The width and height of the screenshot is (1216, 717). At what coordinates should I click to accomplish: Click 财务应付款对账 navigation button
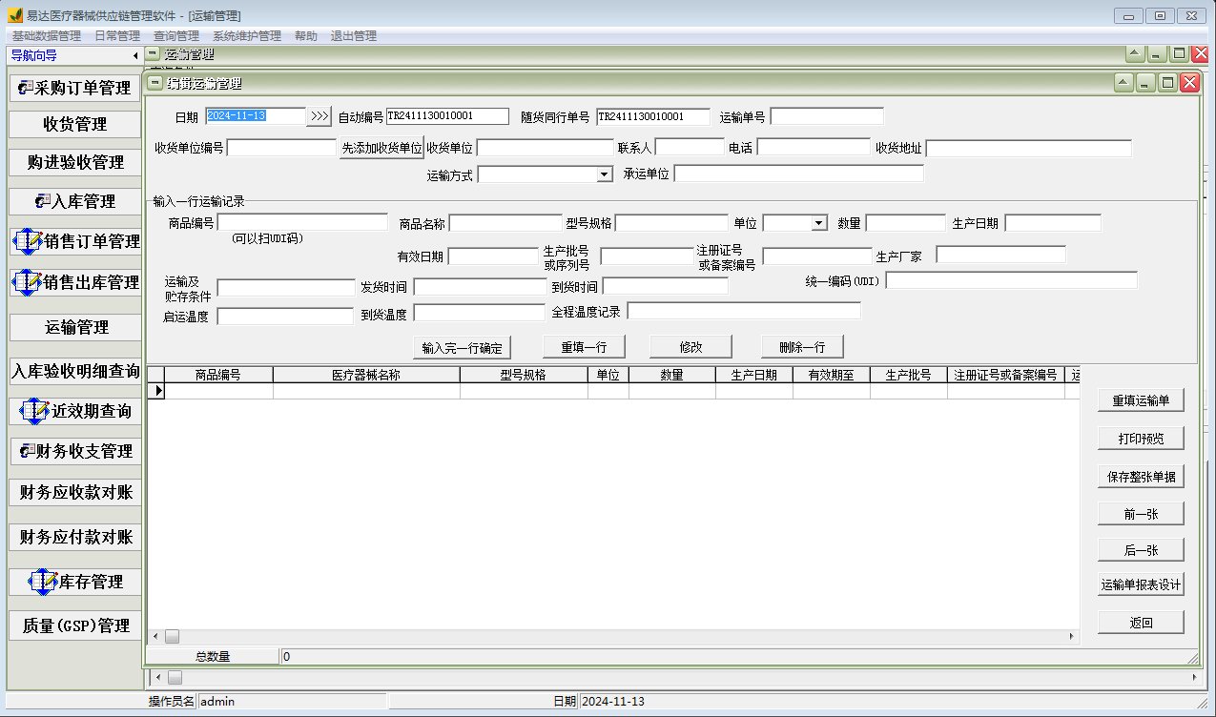tap(74, 537)
